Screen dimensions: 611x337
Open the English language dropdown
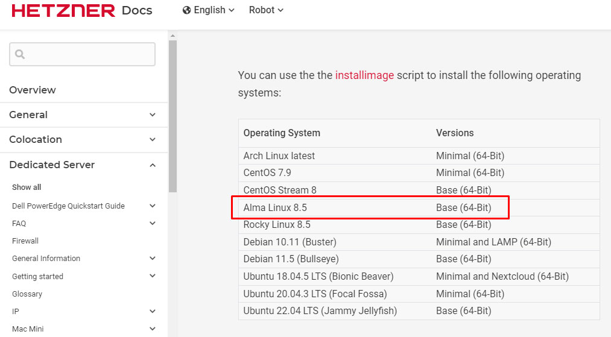pos(209,10)
